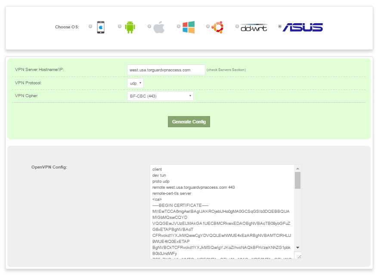Select the Android radio button
Image resolution: width=378 pixels, height=276 pixels.
coord(120,27)
